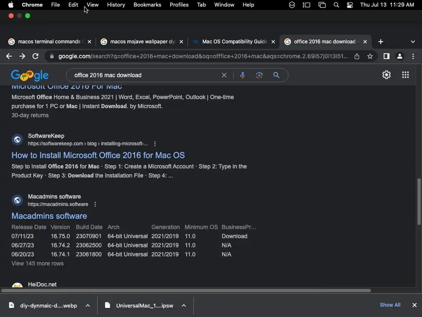Open the Window menu
Viewport: 422px width, 317px height.
click(224, 5)
